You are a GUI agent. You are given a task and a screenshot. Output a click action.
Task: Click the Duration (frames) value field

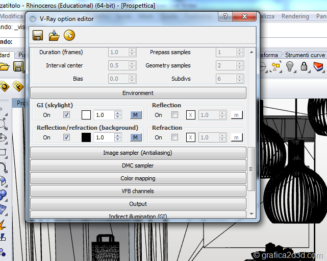(x=118, y=52)
